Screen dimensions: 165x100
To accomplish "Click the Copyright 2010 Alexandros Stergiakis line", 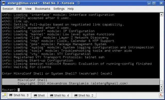I will tap(73, 83).
